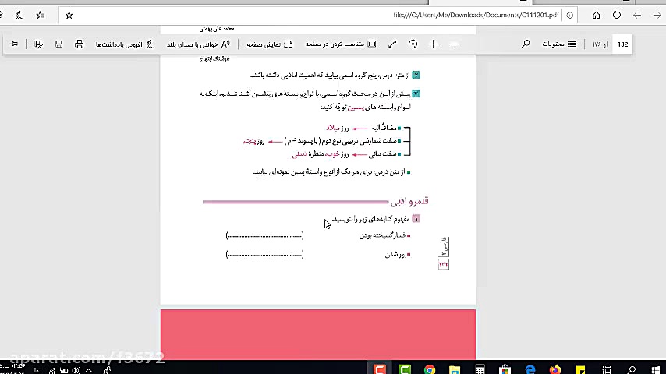Open Google Chrome from the taskbar
Image resolution: width=666 pixels, height=374 pixels.
430,369
